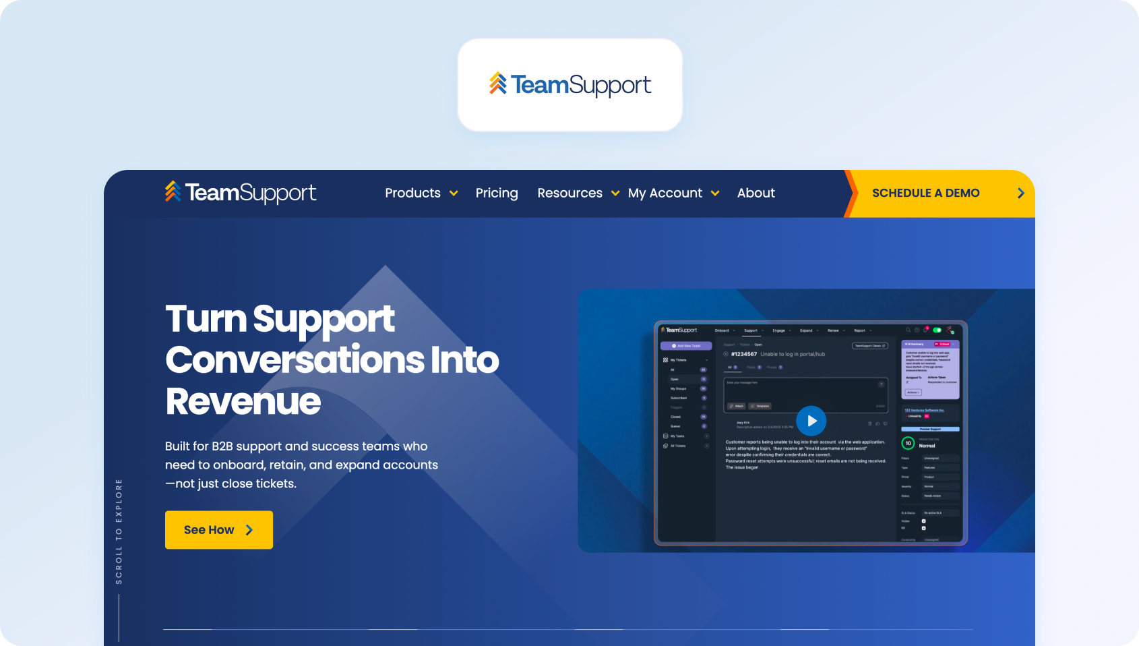Screen dimensions: 1139x646
Task: Switch to the Private messages tab
Action: [774, 368]
